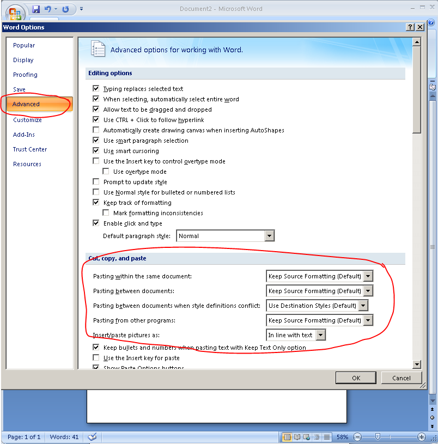The height and width of the screenshot is (444, 438).
Task: Click the advanced options document icon in header
Action: point(98,48)
